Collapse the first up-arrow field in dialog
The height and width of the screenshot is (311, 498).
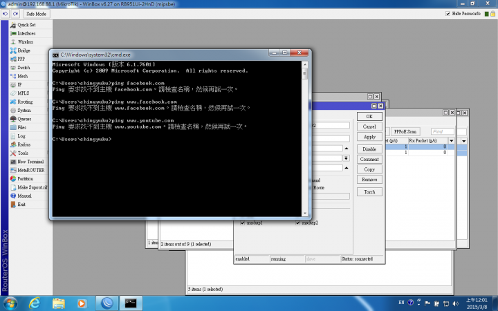tap(347, 148)
